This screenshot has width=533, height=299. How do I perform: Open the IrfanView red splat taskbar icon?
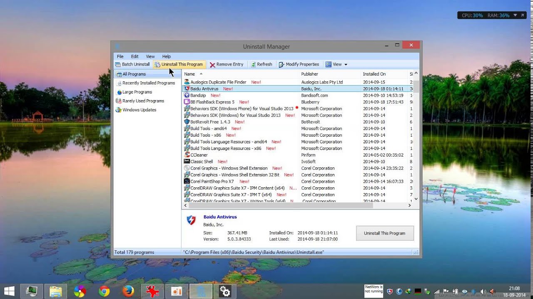point(152,292)
